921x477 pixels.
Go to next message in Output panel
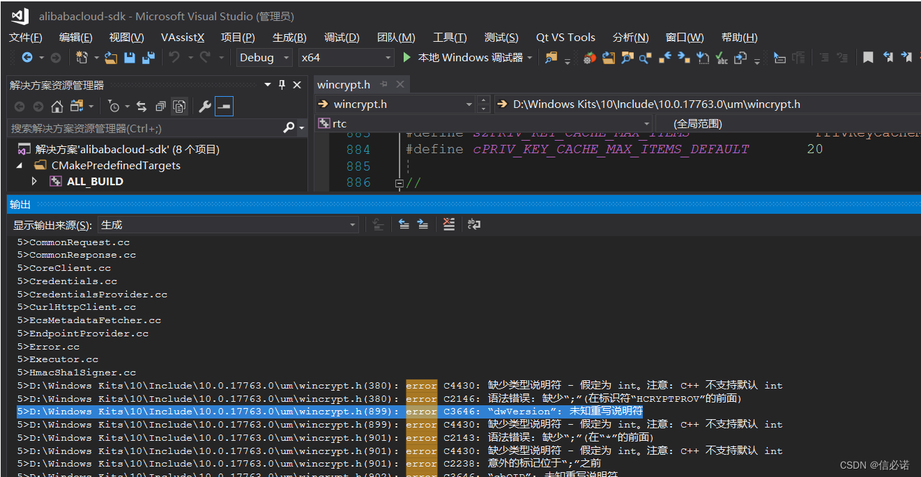423,224
